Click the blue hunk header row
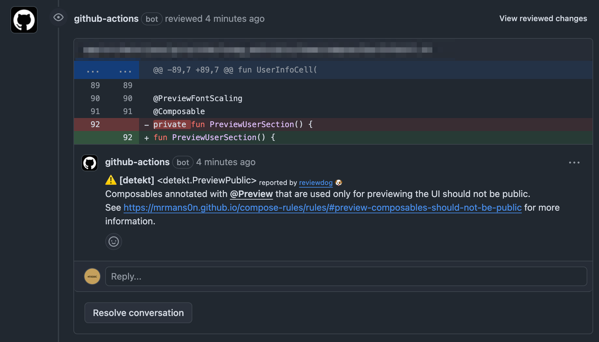The image size is (599, 342). [x=349, y=70]
